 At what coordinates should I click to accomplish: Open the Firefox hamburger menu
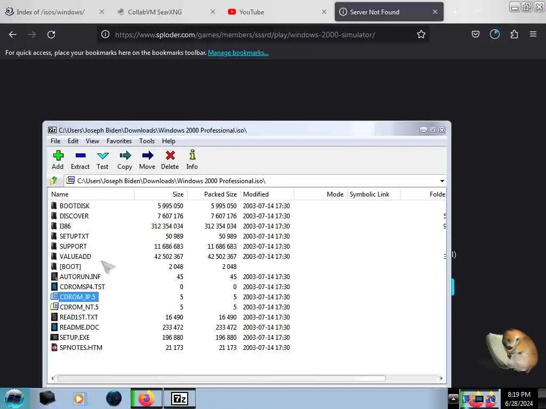coord(533,34)
